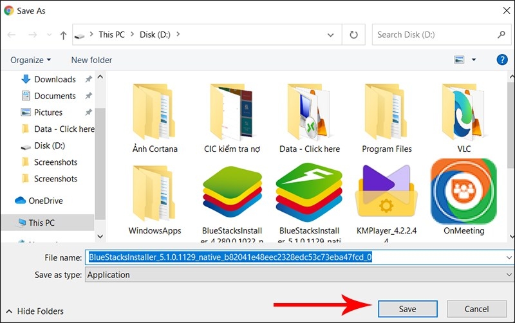Select This PC in address breadcrumb
Image resolution: width=515 pixels, height=323 pixels.
pos(111,35)
